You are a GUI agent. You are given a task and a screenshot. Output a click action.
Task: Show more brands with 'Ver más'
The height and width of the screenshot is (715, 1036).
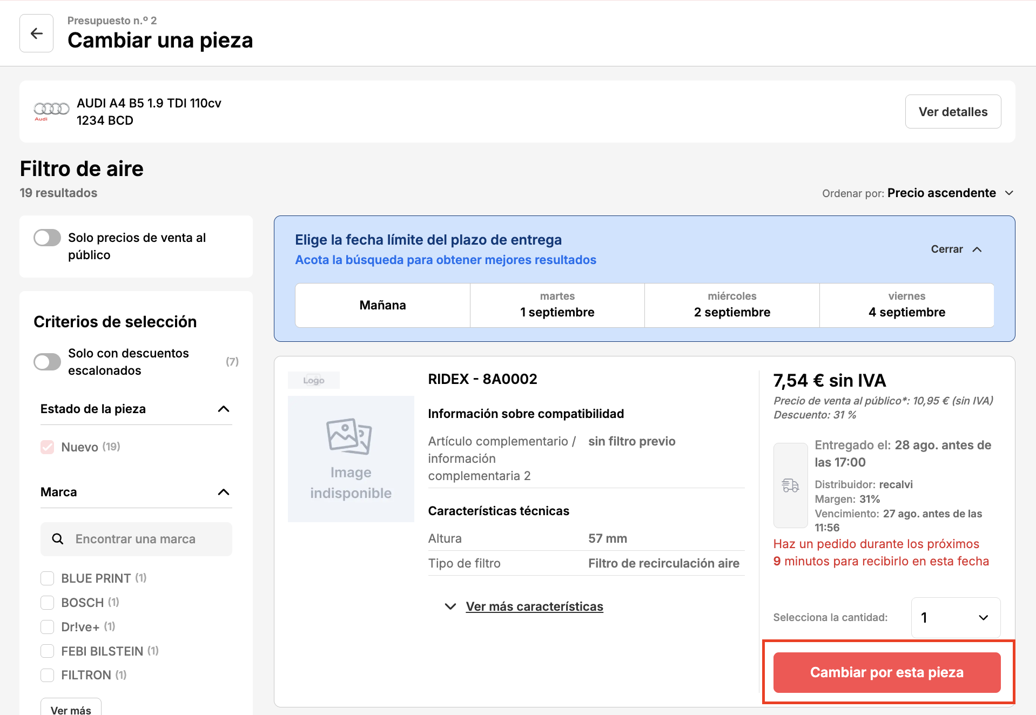coord(71,709)
